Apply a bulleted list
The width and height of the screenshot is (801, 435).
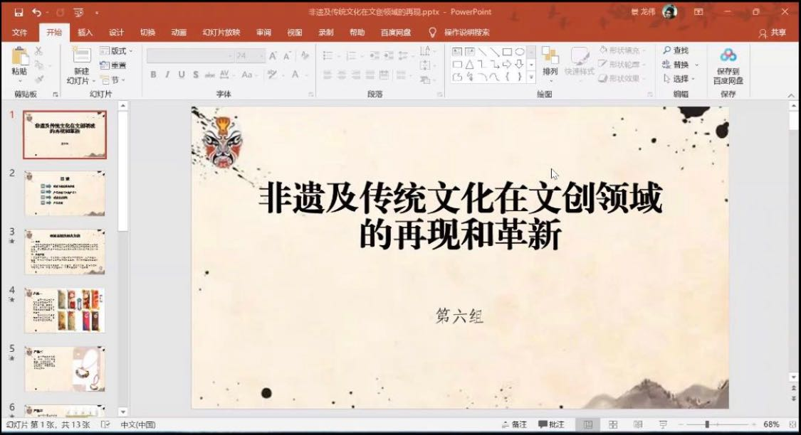[328, 55]
